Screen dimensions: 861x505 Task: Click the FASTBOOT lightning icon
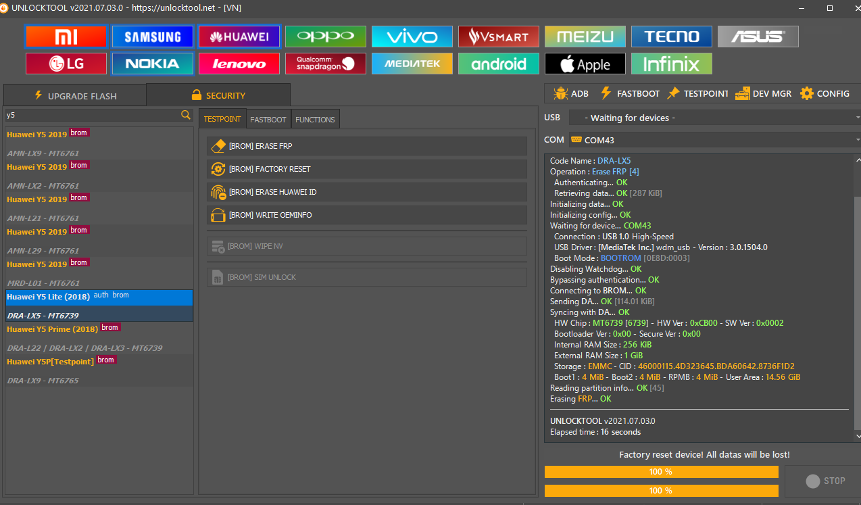(606, 93)
